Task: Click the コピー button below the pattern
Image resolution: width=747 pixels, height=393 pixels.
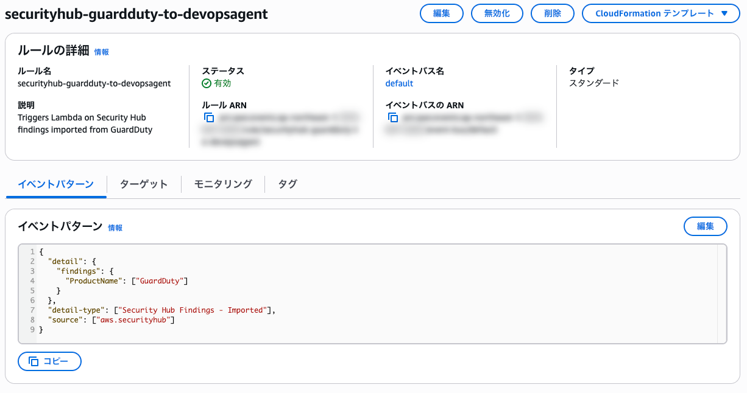Action: [49, 361]
